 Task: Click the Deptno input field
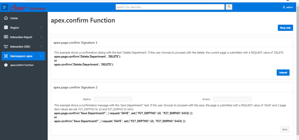coord(113,99)
